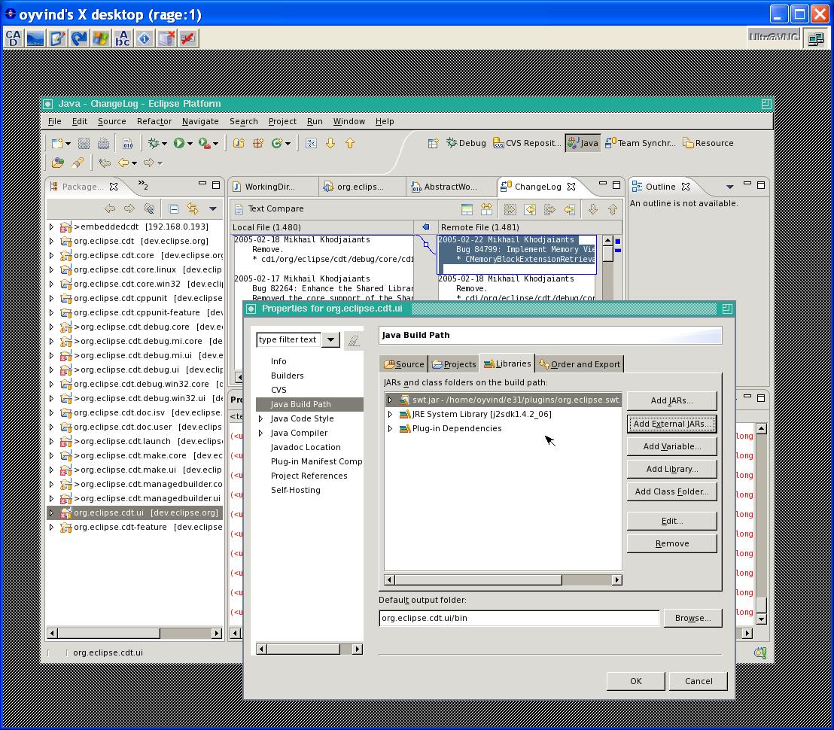
Task: Click OK in the Properties dialog
Action: [x=635, y=681]
